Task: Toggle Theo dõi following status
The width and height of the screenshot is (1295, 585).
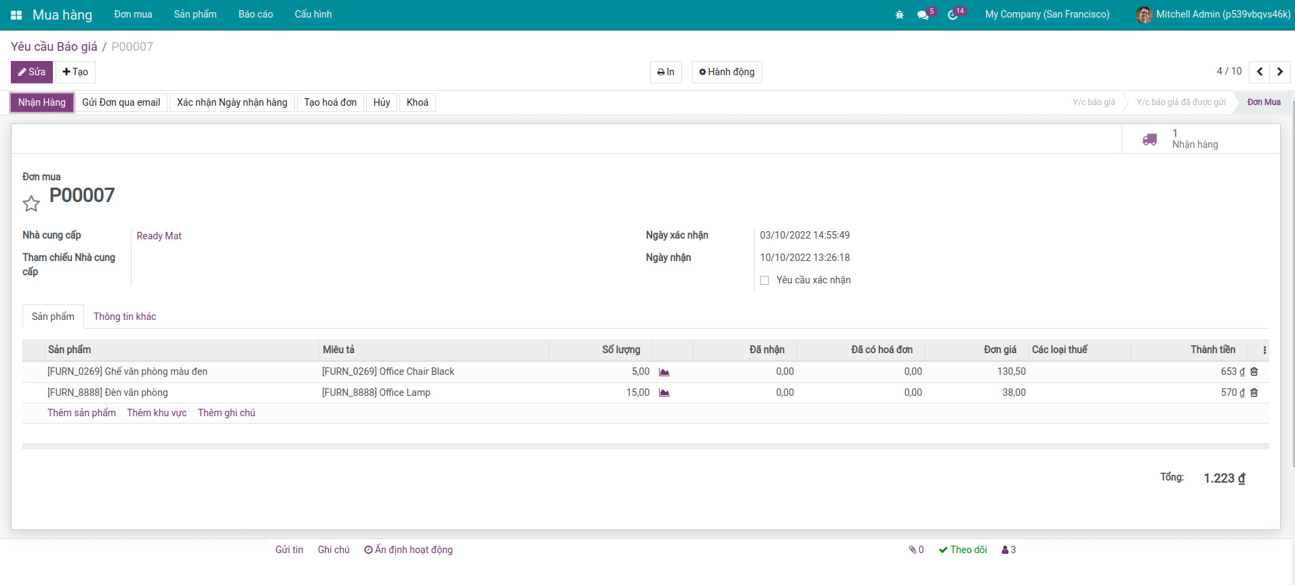Action: 963,550
